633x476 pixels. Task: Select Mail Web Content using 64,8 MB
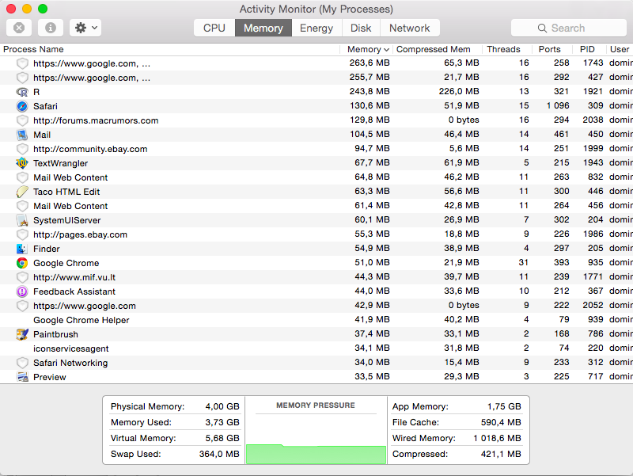[316, 177]
